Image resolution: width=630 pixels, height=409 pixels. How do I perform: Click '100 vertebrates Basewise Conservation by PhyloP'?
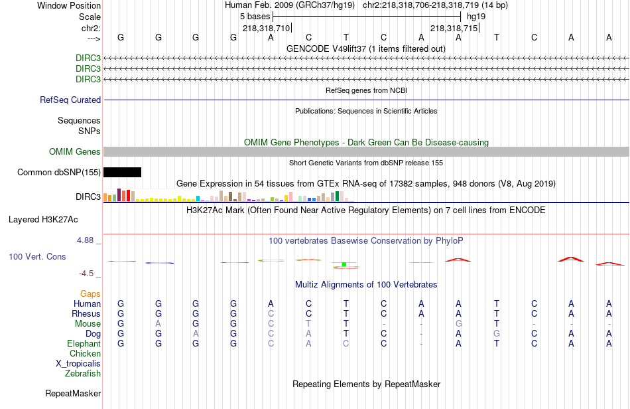[x=366, y=240]
